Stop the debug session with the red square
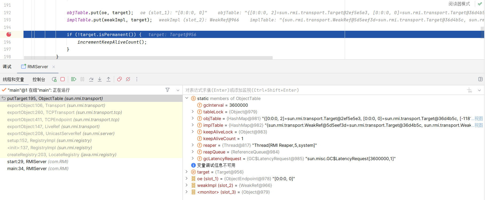Screen dimensions: 485x200 pyautogui.click(x=63, y=79)
